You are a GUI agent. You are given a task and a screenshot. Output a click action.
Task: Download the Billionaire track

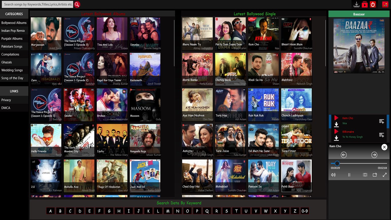336,138
